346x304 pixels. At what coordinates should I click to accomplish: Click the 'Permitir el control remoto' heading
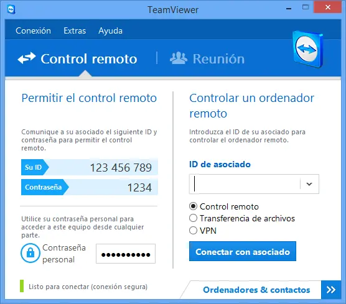(89, 98)
